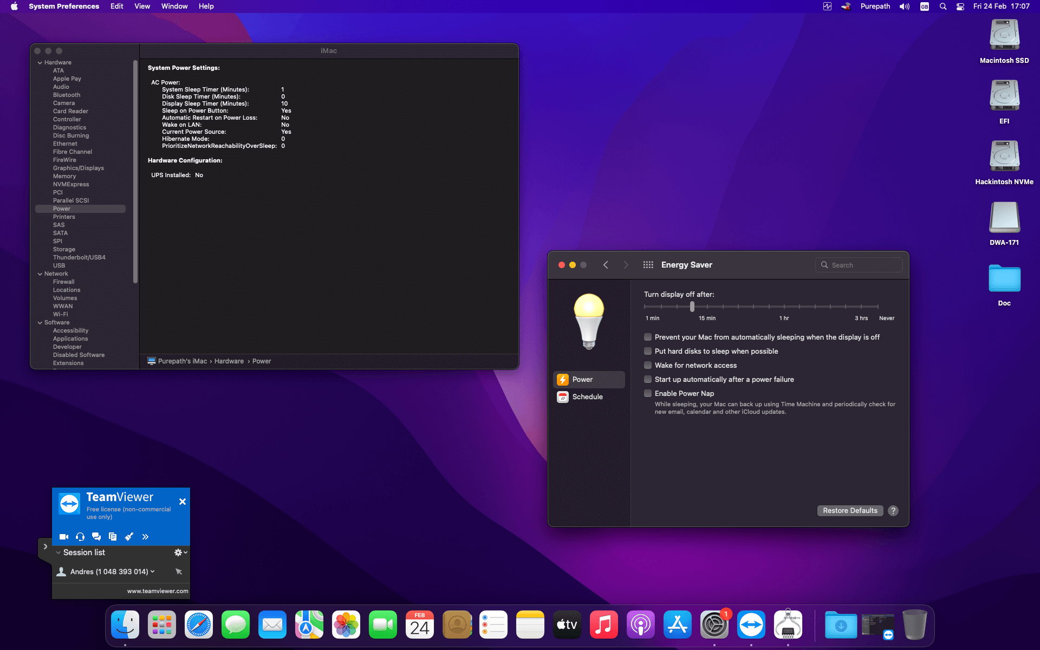1040x650 pixels.
Task: Open the View menu in the menu bar
Action: point(142,6)
